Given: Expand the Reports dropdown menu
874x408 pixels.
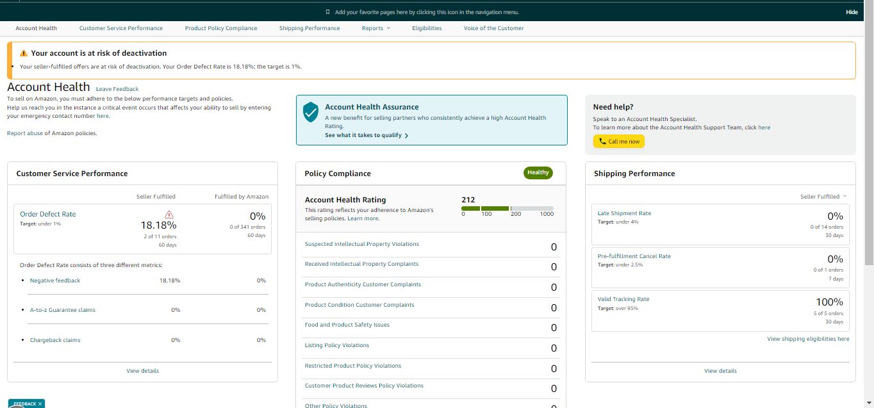Looking at the screenshot, I should (x=376, y=28).
